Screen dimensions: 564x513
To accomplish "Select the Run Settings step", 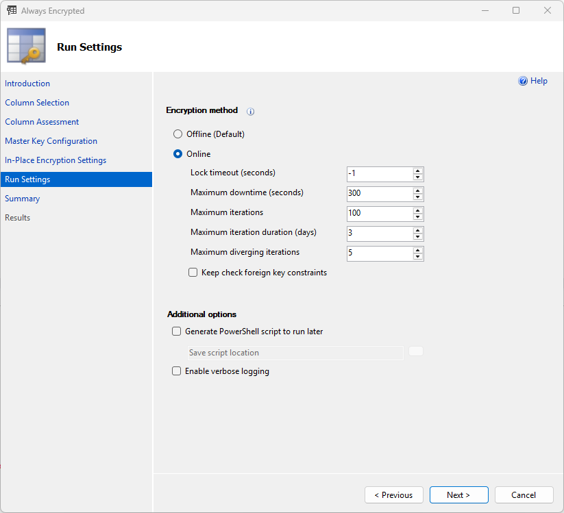I will pos(76,179).
